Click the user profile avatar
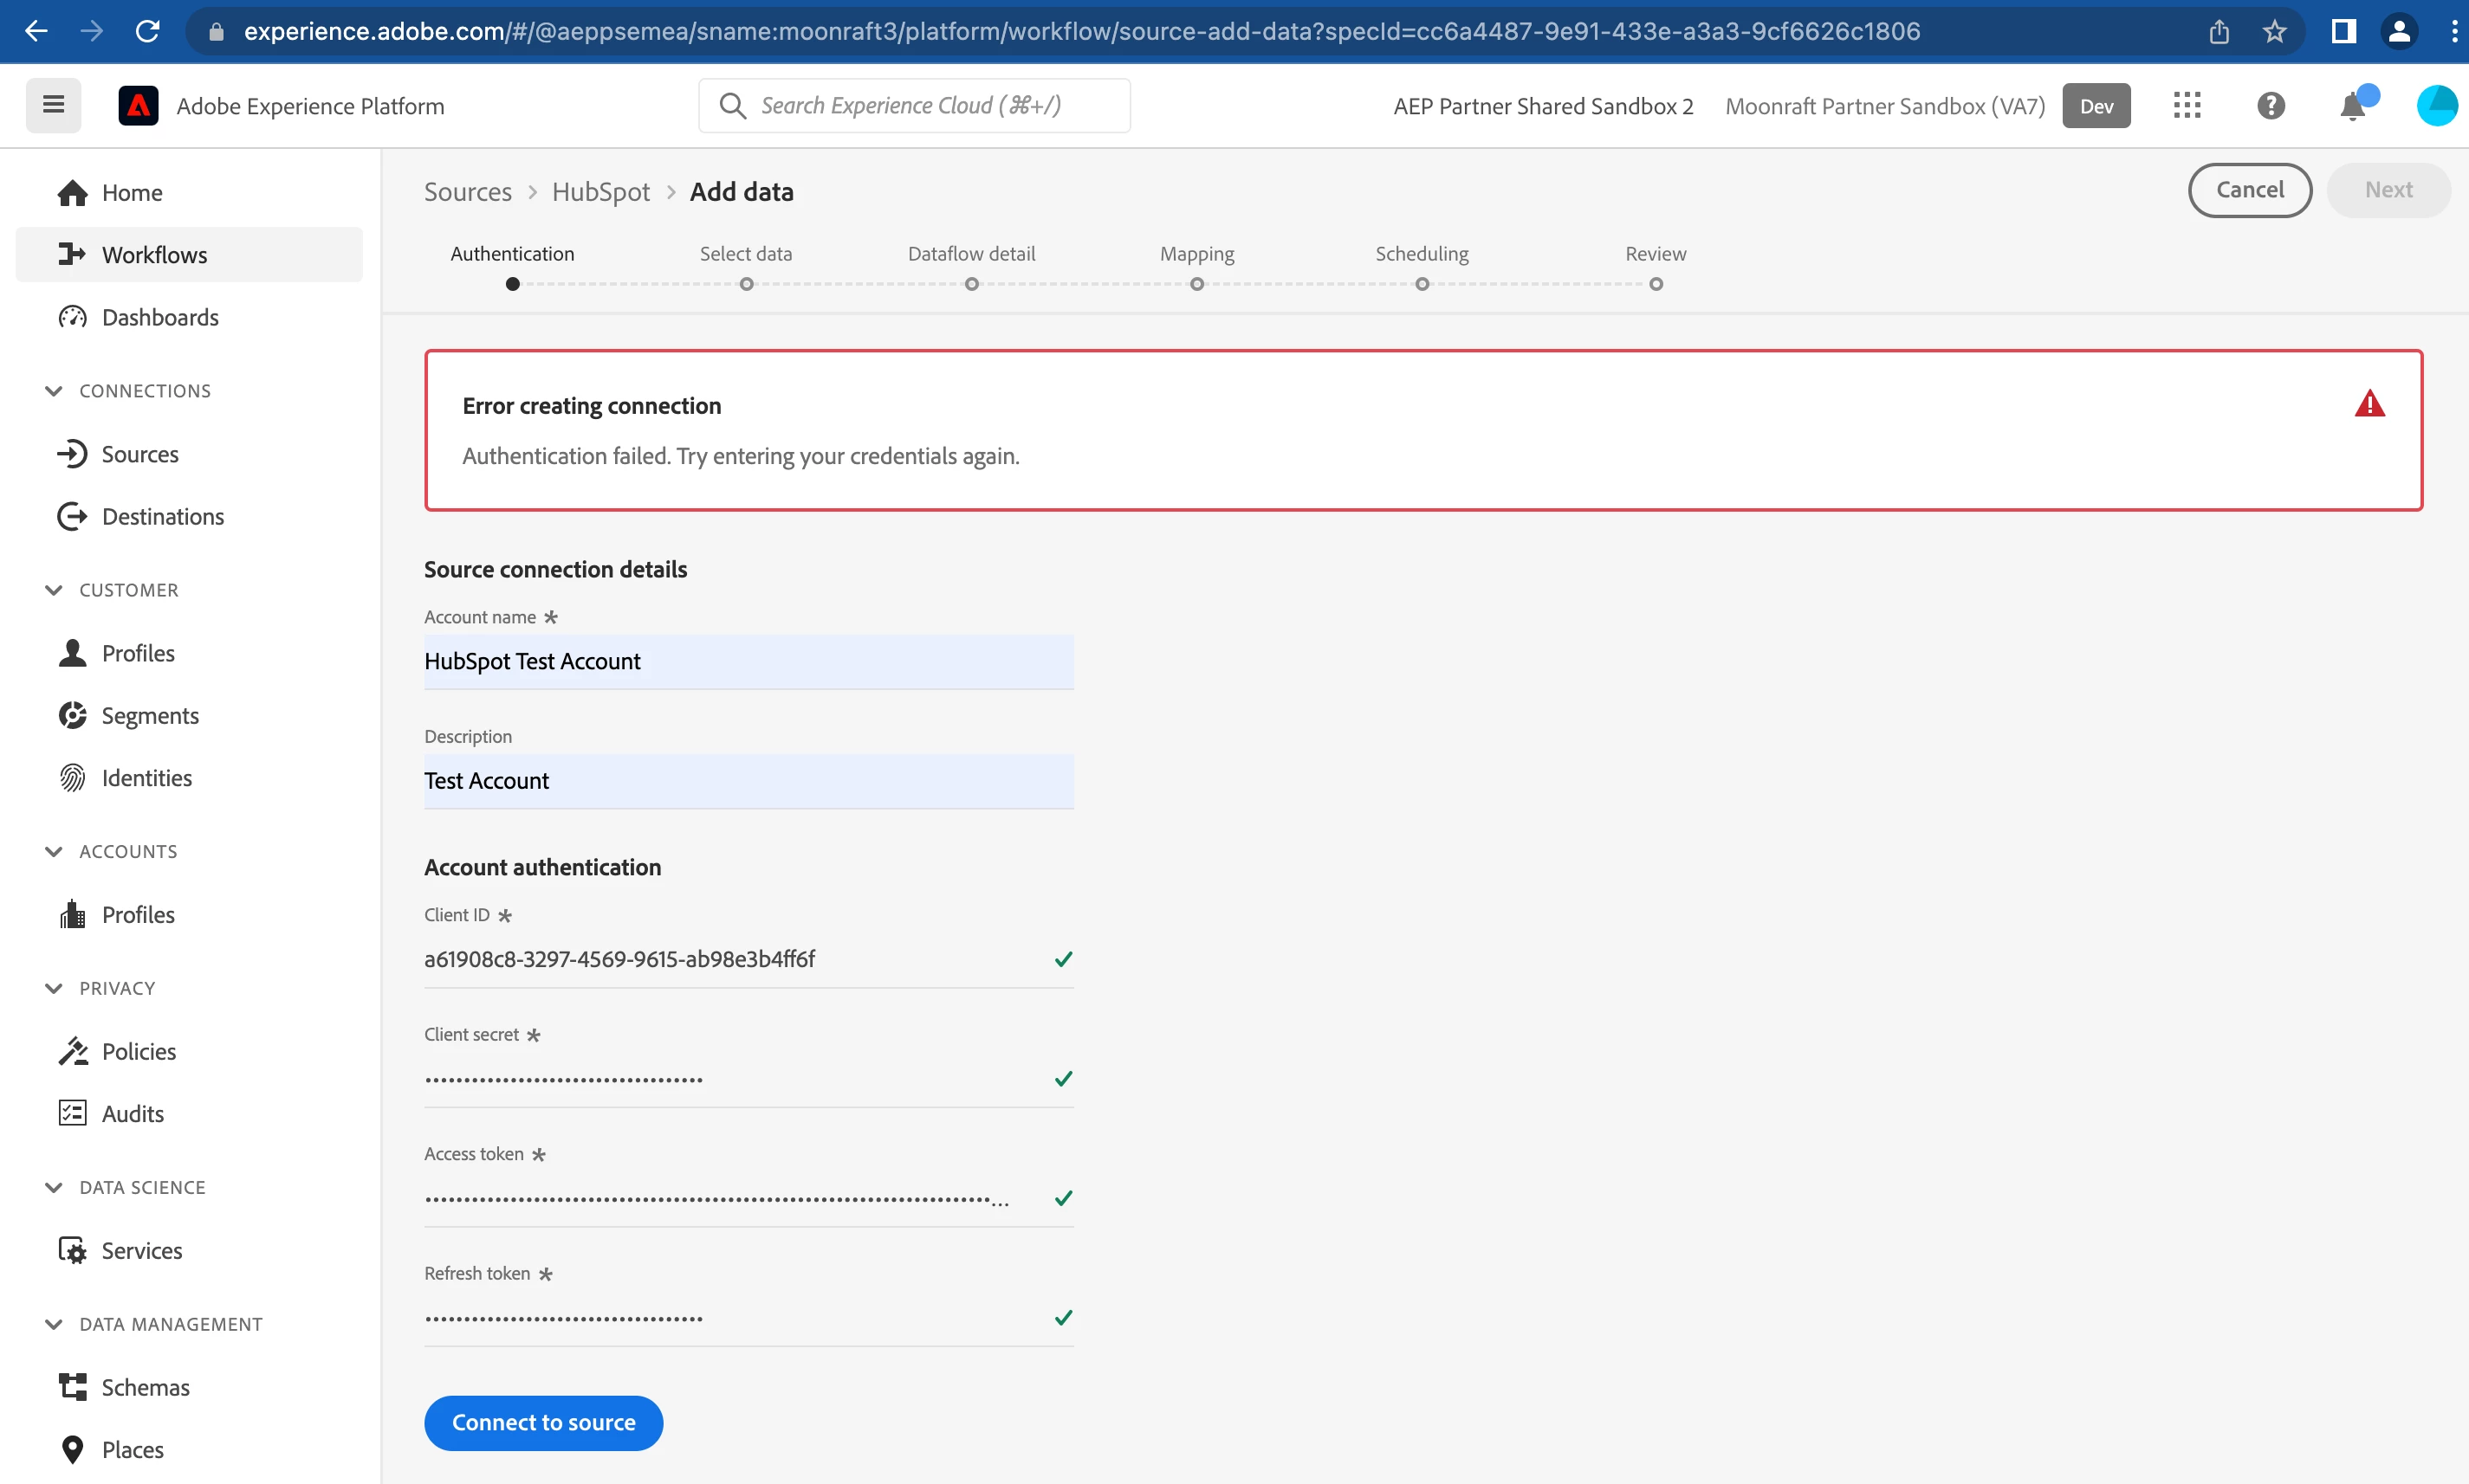 click(2436, 106)
